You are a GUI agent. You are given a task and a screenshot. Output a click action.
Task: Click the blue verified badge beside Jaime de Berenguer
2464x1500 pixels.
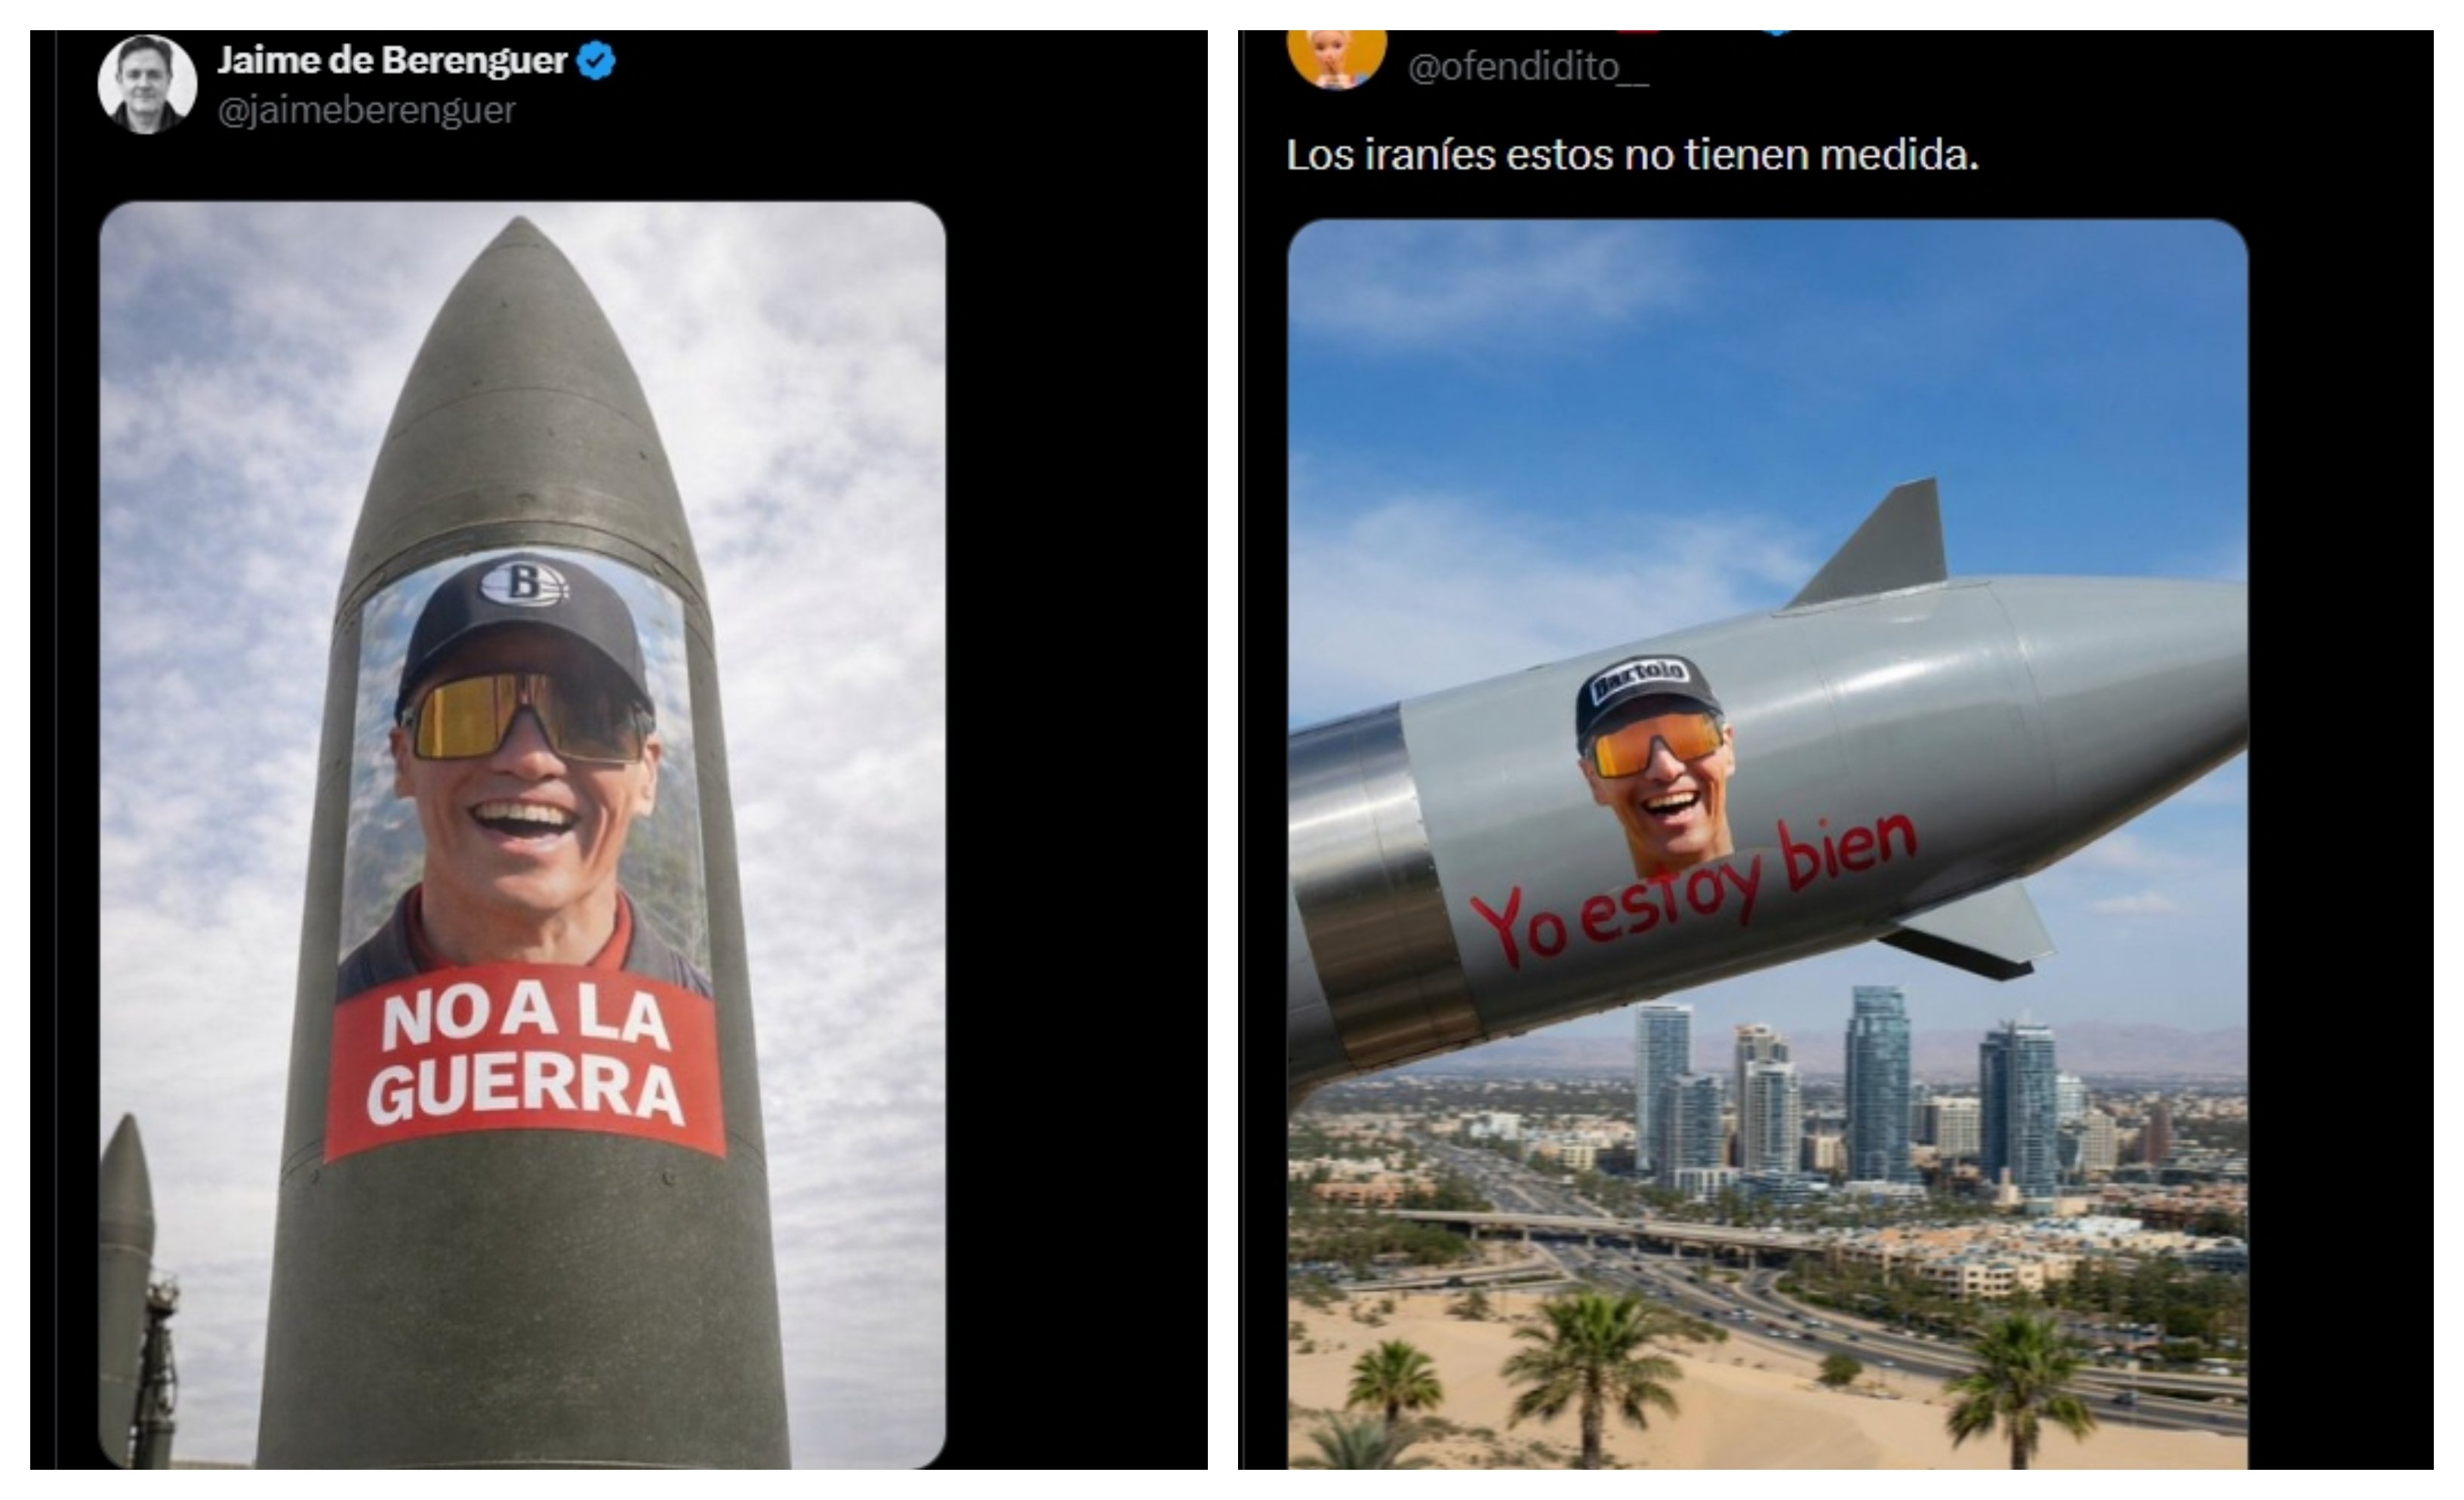[x=596, y=61]
